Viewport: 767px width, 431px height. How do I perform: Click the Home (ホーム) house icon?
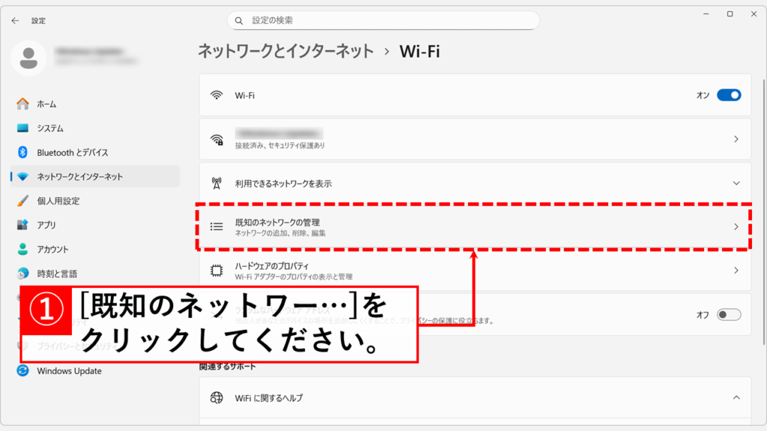click(22, 104)
